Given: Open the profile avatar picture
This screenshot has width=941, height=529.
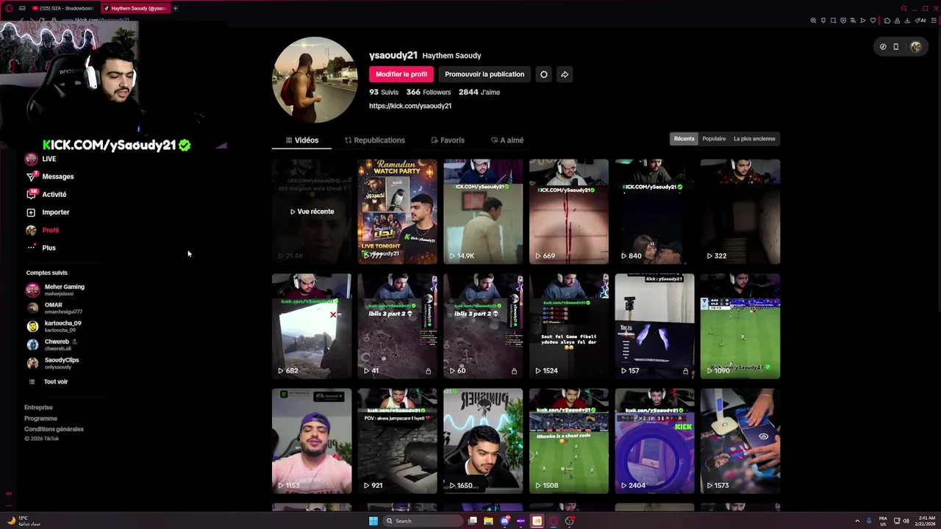Looking at the screenshot, I should pyautogui.click(x=315, y=79).
